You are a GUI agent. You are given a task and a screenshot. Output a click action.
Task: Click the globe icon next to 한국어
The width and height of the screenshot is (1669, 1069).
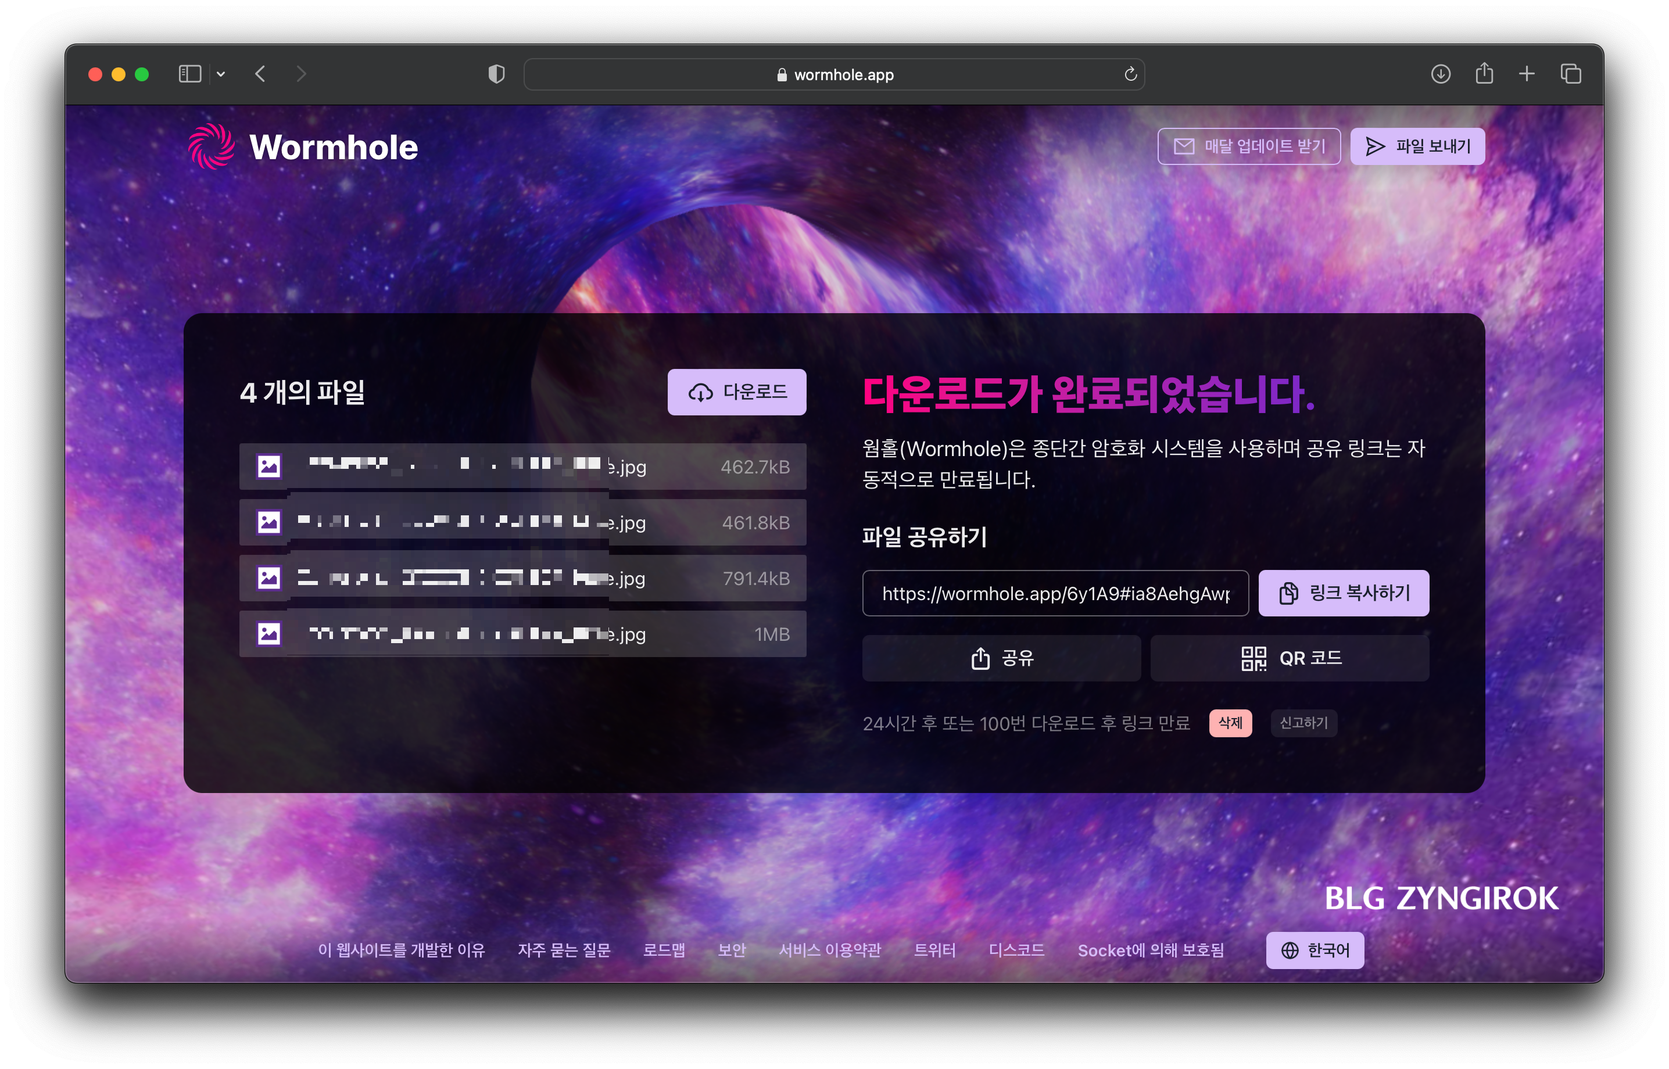pyautogui.click(x=1290, y=949)
